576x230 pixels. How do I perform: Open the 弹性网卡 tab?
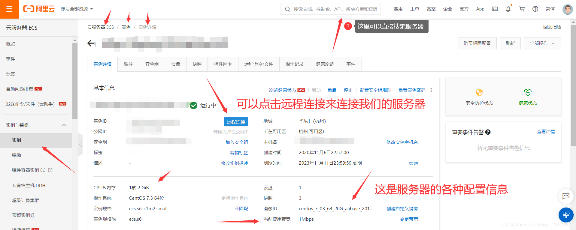(223, 64)
